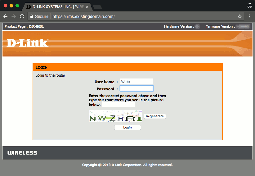Click the Firmware Version label

point(220,26)
